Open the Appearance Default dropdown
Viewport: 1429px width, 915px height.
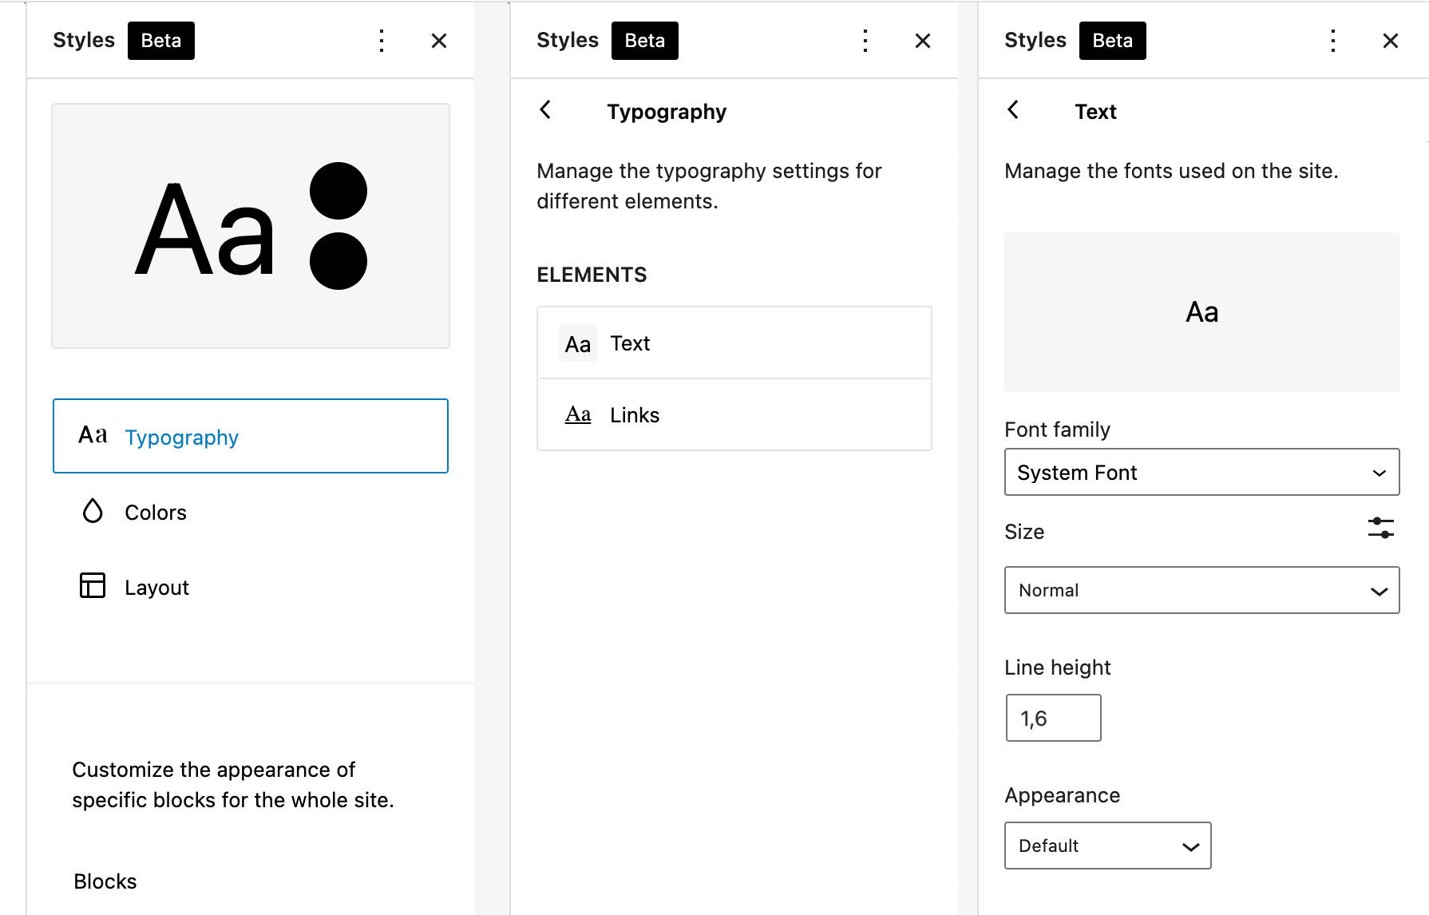pos(1106,846)
